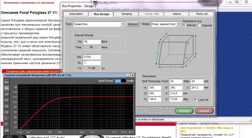Open the box Type dropdown
Viewport: 252px width, 138px height.
(x=122, y=24)
